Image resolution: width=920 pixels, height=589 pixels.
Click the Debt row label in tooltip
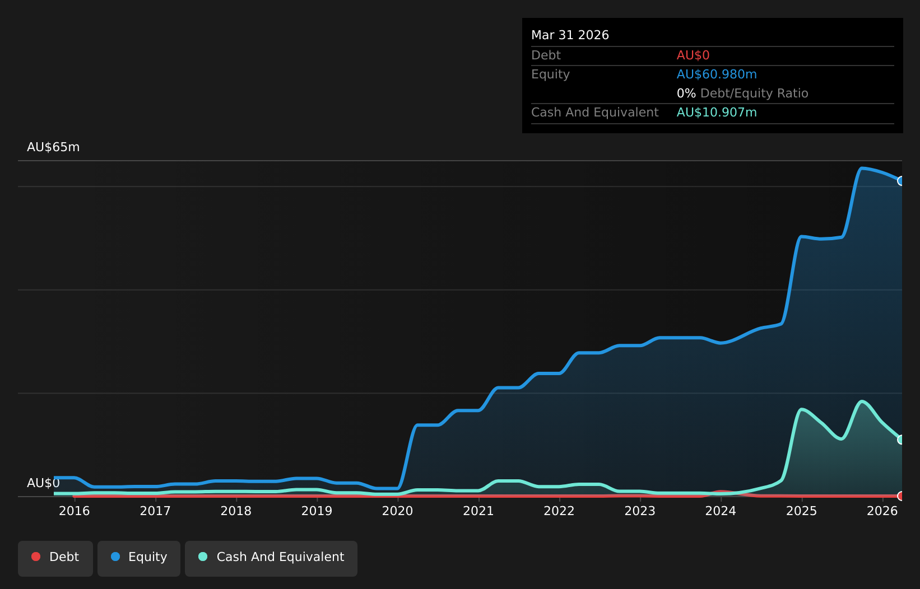coord(546,55)
